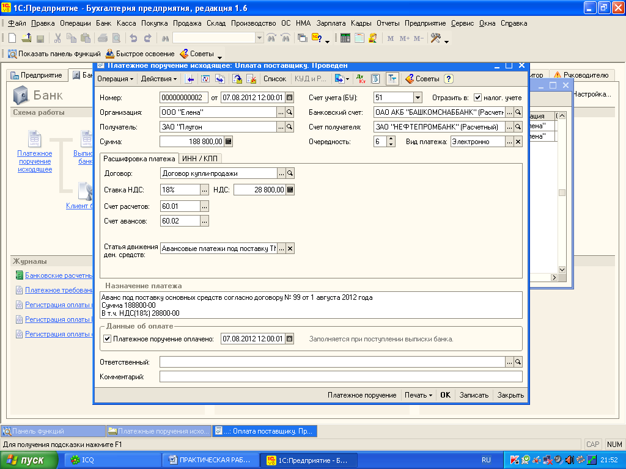The width and height of the screenshot is (626, 469).
Task: Select the Расшифровка платежа tab
Action: point(139,159)
